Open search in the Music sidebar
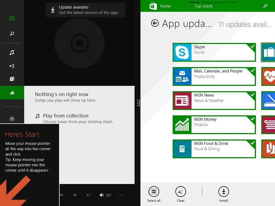The width and height of the screenshot is (275, 206). click(x=12, y=34)
